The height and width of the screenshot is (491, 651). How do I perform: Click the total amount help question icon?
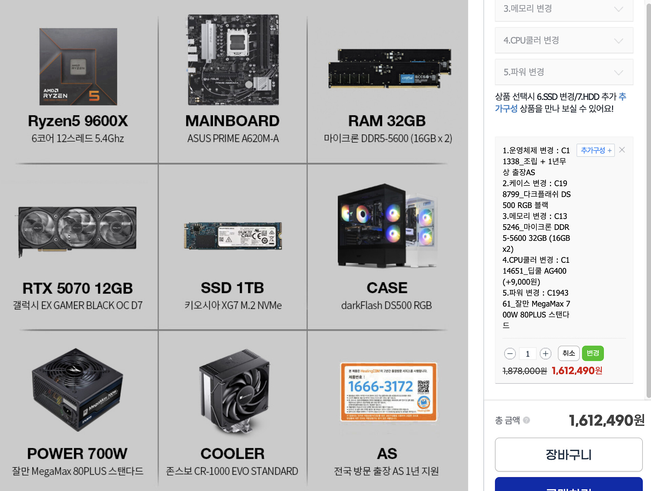(x=527, y=420)
